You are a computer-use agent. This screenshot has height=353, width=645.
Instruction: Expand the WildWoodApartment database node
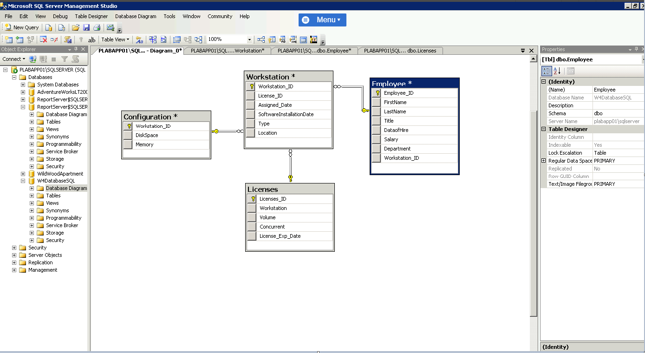coord(23,174)
